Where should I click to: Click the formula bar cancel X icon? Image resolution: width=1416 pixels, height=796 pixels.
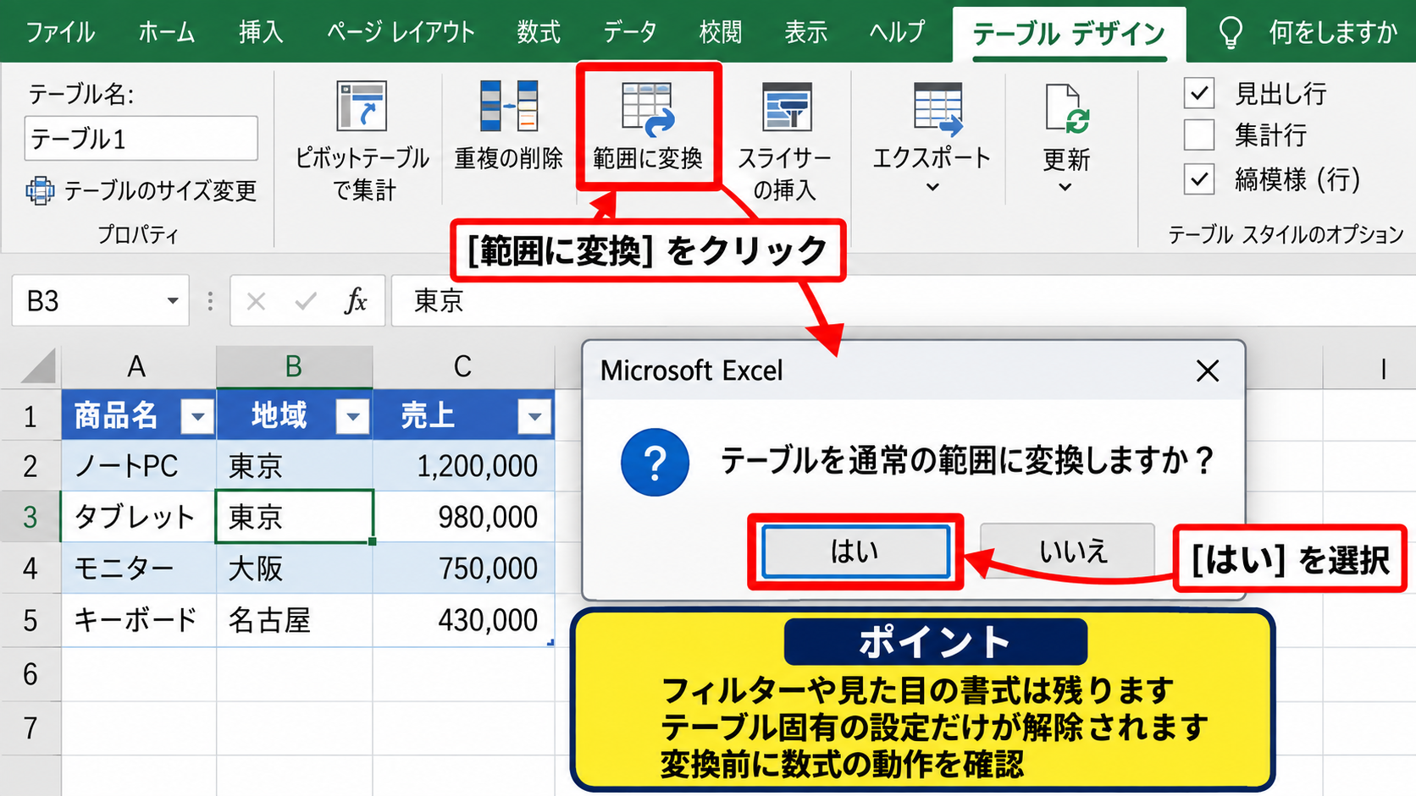(256, 301)
